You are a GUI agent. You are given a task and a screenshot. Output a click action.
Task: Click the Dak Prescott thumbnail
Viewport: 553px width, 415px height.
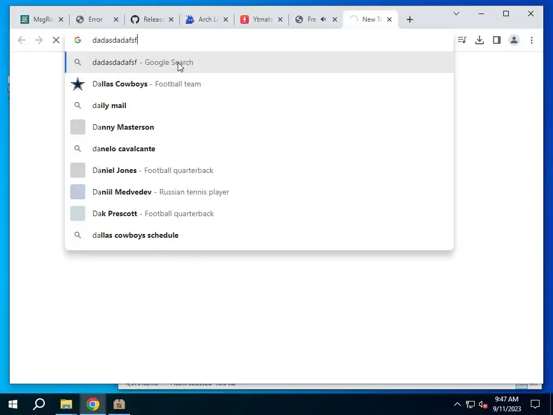78,213
